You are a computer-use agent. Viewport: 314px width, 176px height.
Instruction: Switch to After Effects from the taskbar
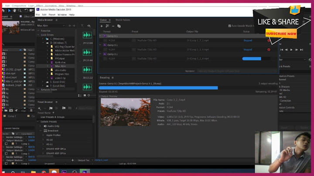[x=64, y=172]
